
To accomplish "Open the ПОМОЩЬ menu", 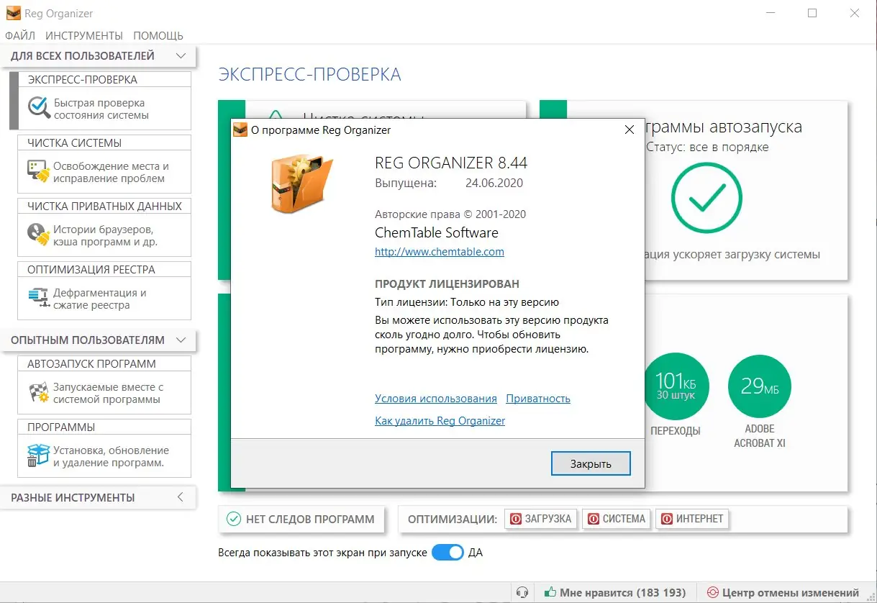I will (x=158, y=35).
